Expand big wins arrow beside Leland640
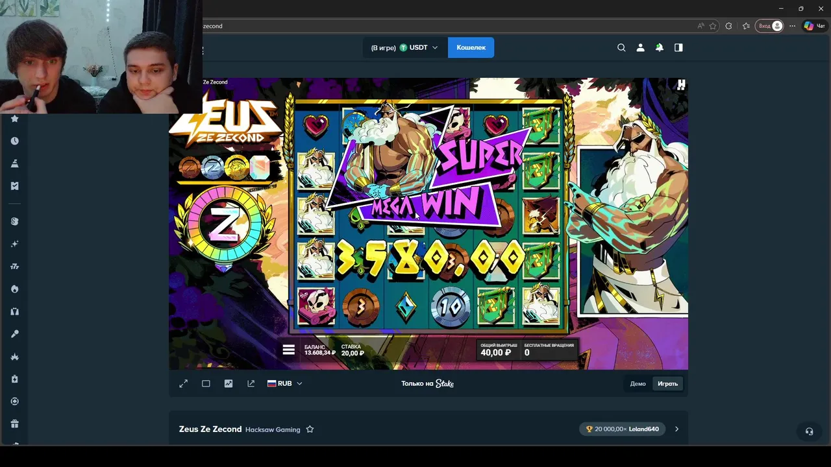The image size is (831, 467). 676,429
